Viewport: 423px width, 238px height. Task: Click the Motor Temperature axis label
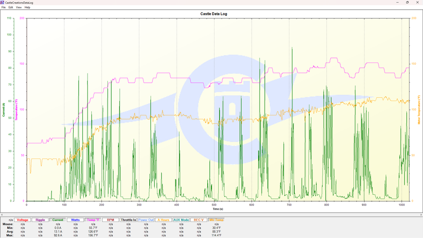[419, 110]
